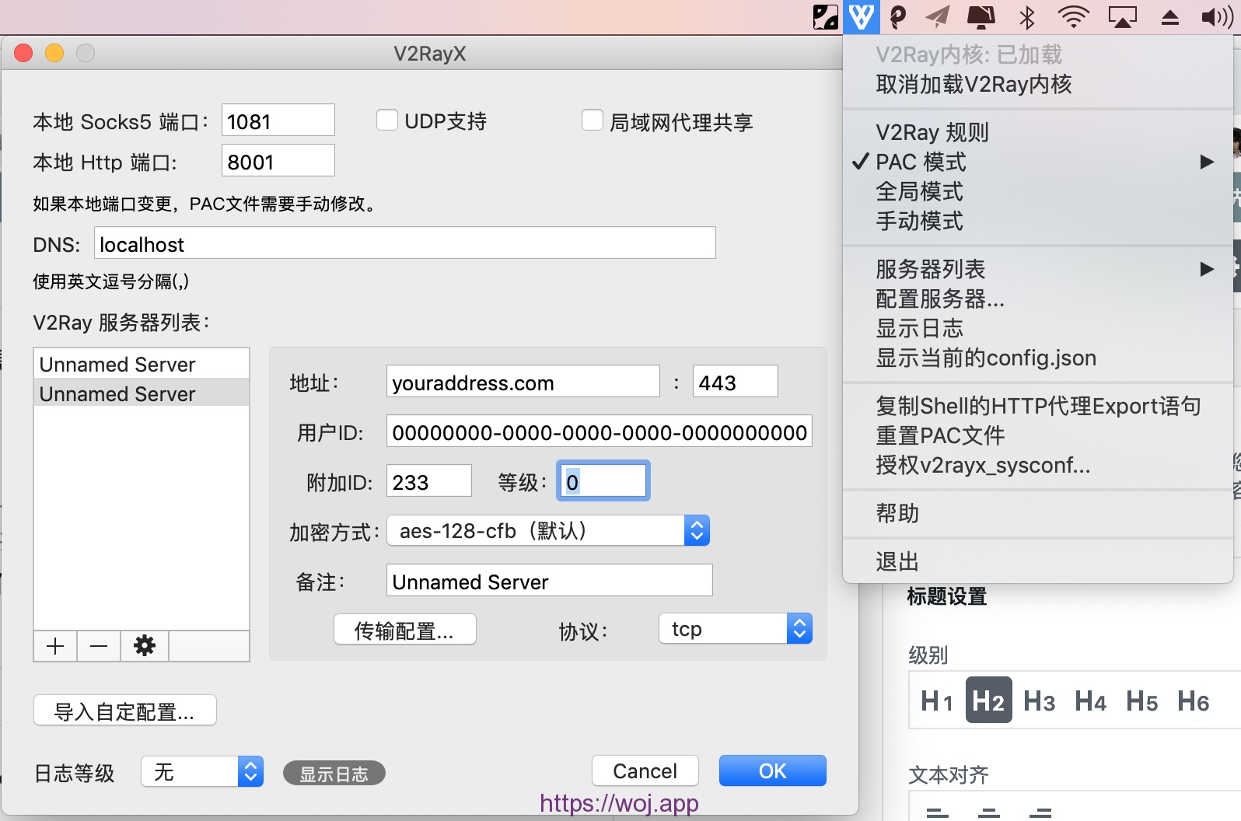Screen dimensions: 1241x821
Task: Click the volume icon in menu bar
Action: 1217,17
